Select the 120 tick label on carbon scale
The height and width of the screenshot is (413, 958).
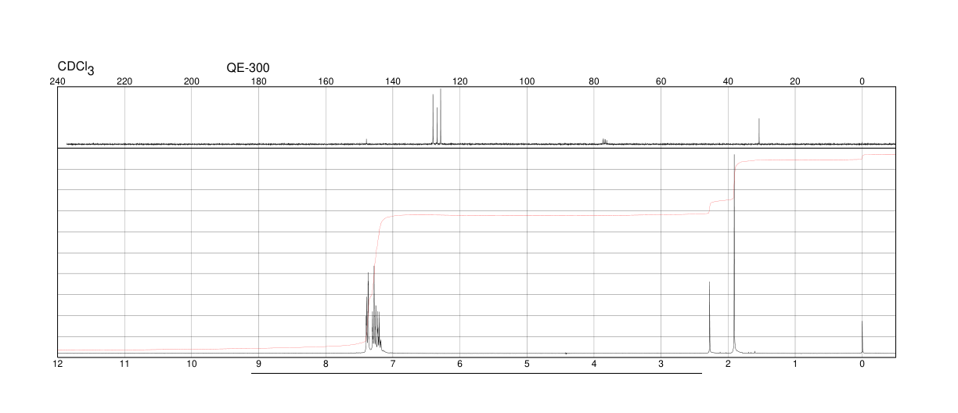point(460,81)
